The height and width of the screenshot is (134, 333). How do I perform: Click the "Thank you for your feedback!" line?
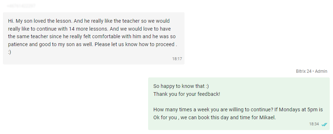point(187,94)
